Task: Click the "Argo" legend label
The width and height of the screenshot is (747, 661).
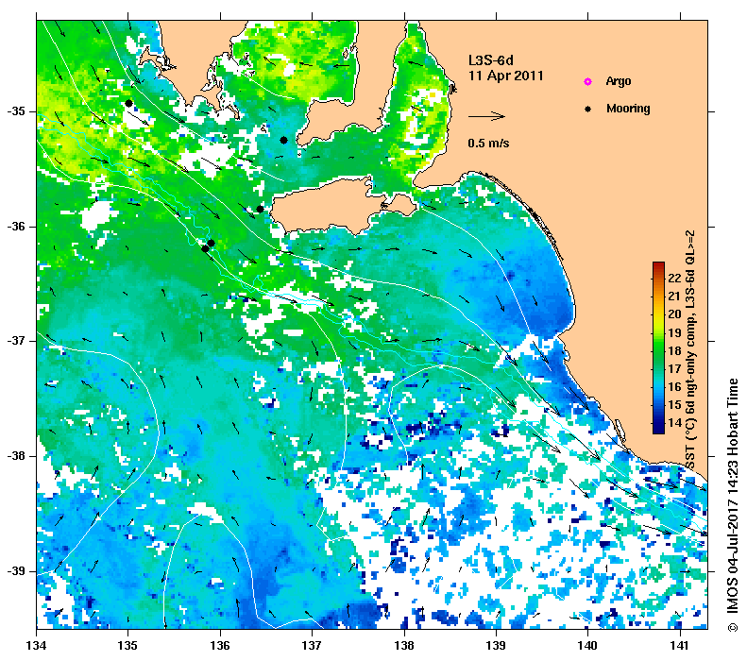Action: (x=619, y=81)
